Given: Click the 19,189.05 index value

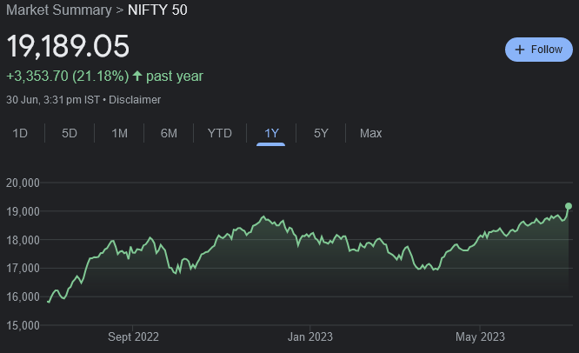Looking at the screenshot, I should 68,46.
